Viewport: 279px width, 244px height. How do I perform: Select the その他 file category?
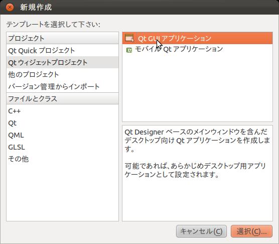62,159
